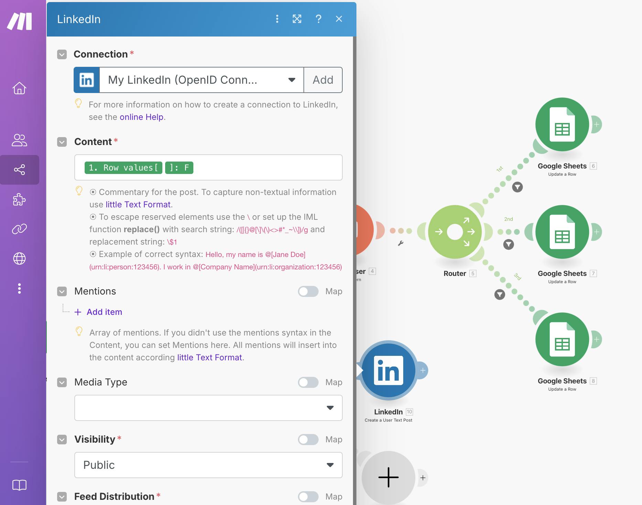
Task: Select the Router module on the canvas
Action: click(455, 232)
